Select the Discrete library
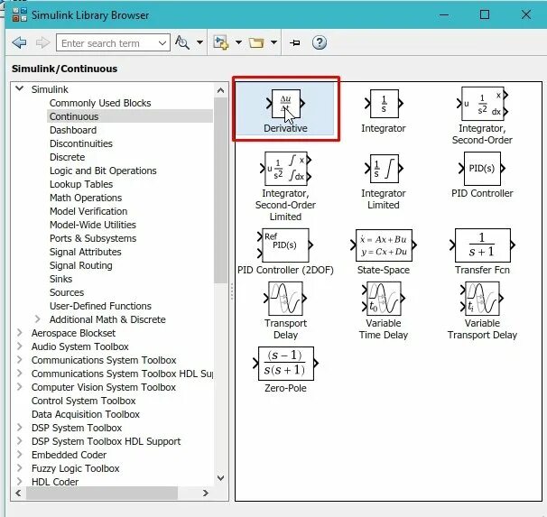Screen dimensions: 547x517 pos(68,157)
